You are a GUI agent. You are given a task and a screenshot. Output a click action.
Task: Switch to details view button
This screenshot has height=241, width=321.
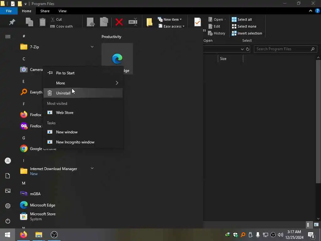pos(308,225)
